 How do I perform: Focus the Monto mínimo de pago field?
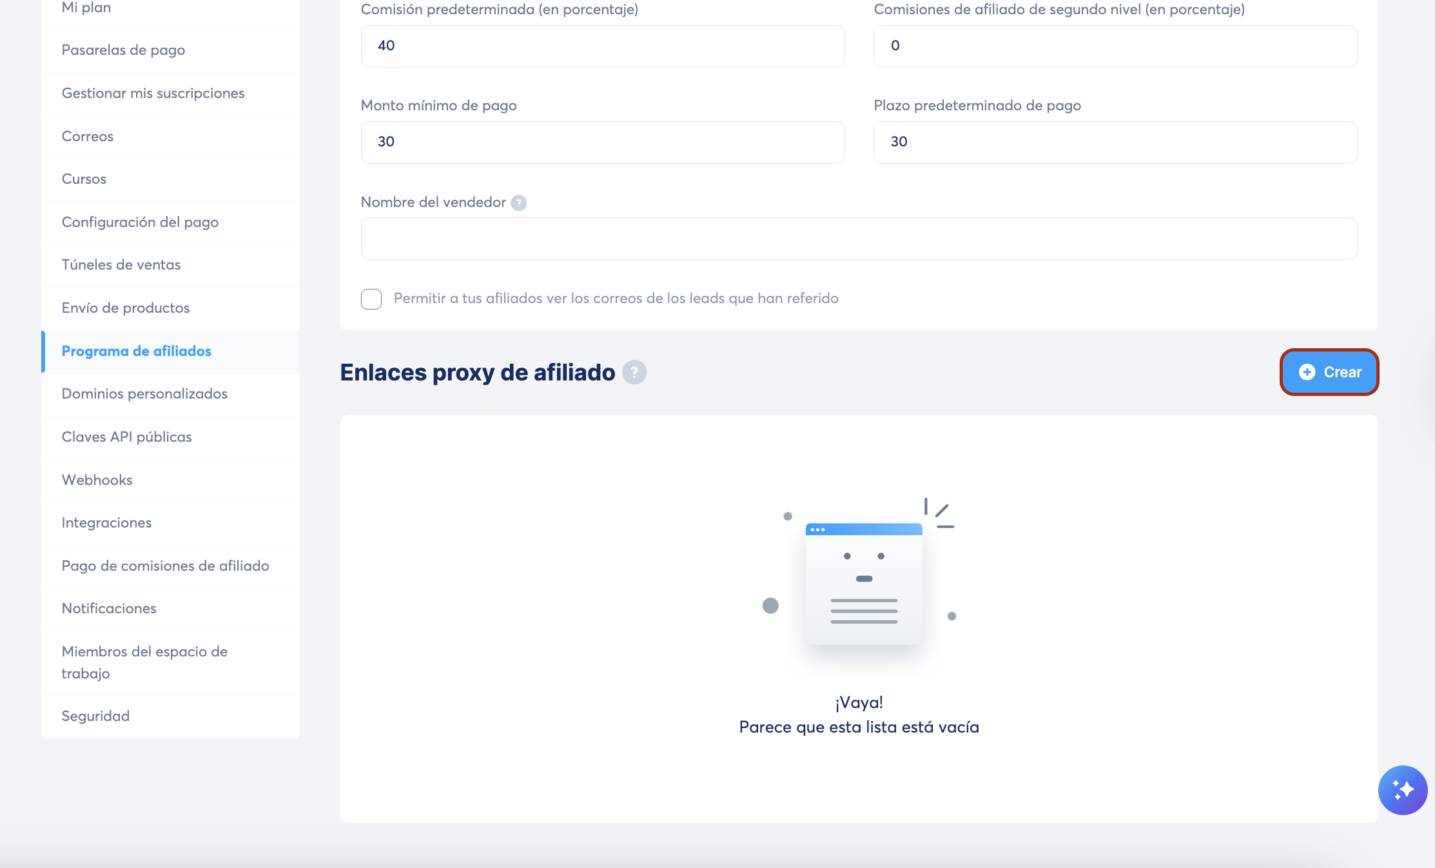(x=602, y=143)
